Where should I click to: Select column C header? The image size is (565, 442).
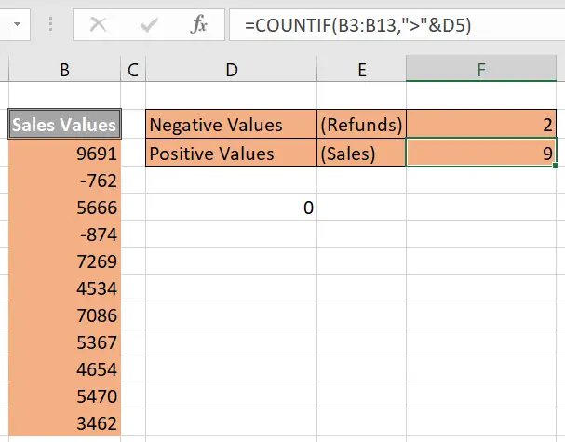pos(133,70)
